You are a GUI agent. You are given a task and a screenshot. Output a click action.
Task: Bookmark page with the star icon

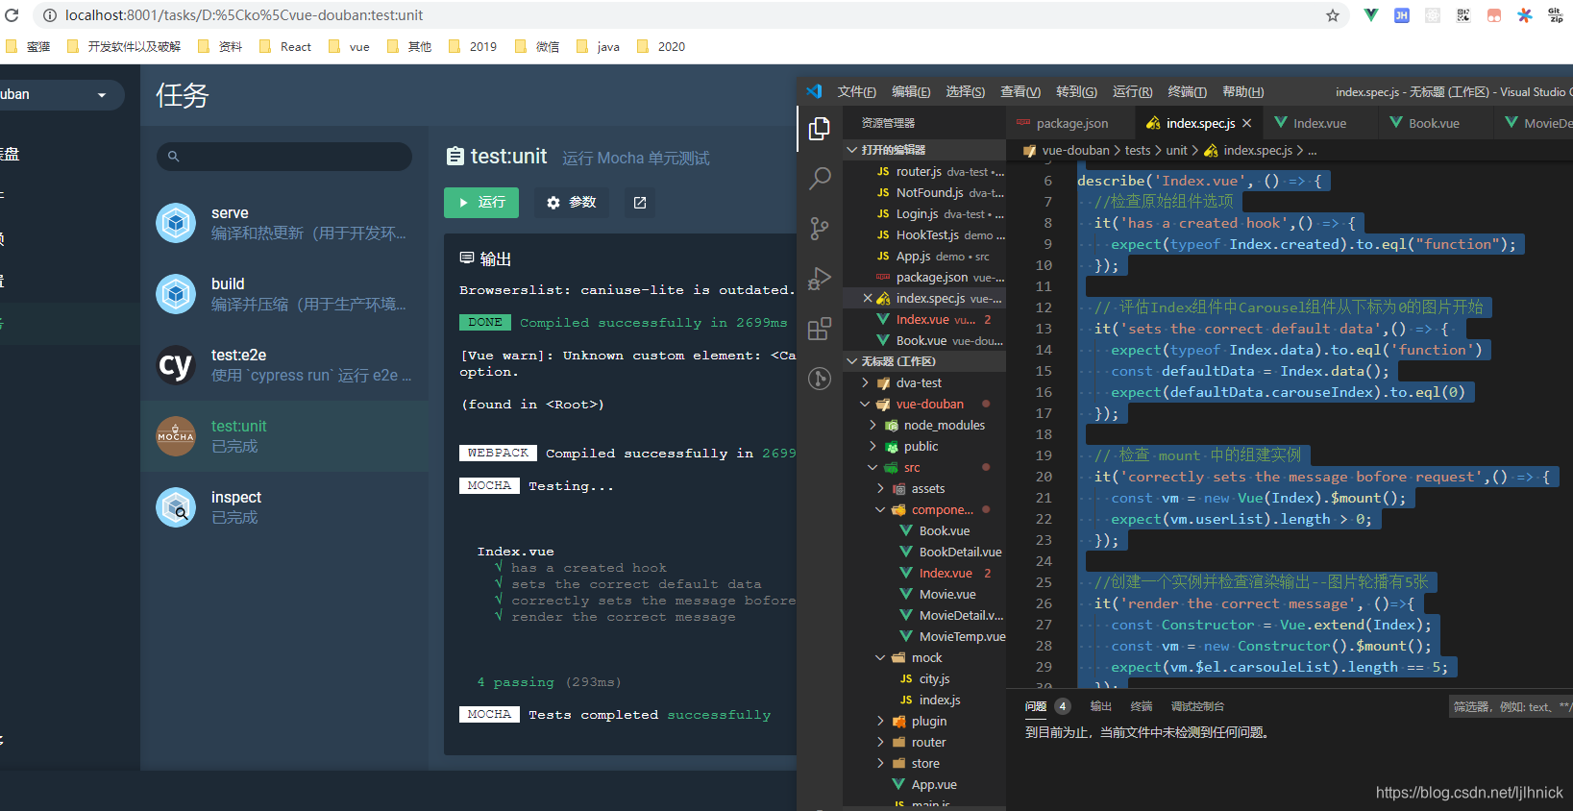pos(1333,15)
